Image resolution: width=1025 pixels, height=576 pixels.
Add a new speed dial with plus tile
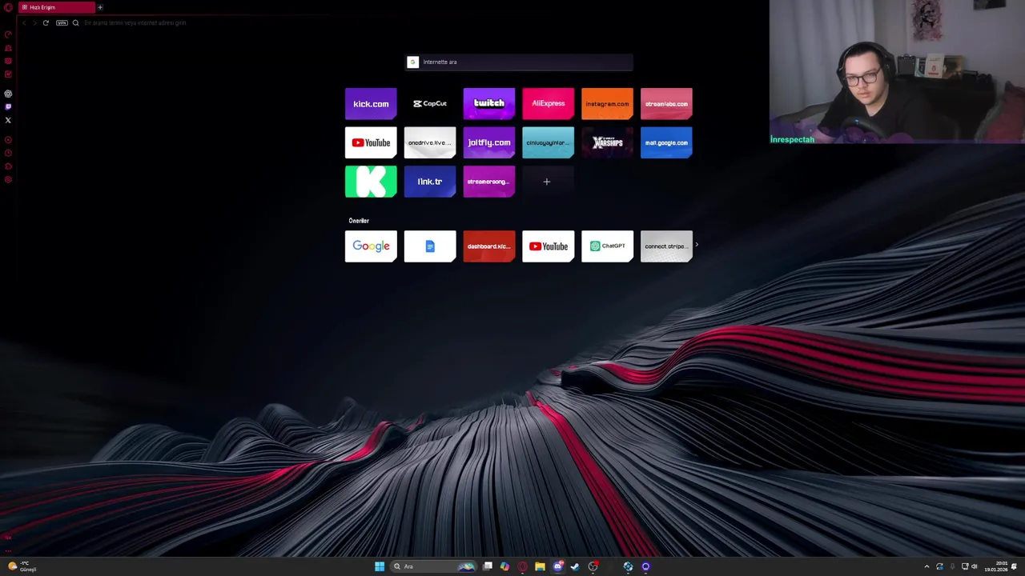(548, 182)
